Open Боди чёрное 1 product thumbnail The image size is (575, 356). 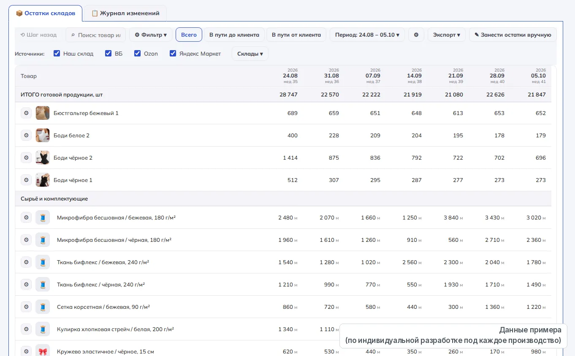pos(43,180)
